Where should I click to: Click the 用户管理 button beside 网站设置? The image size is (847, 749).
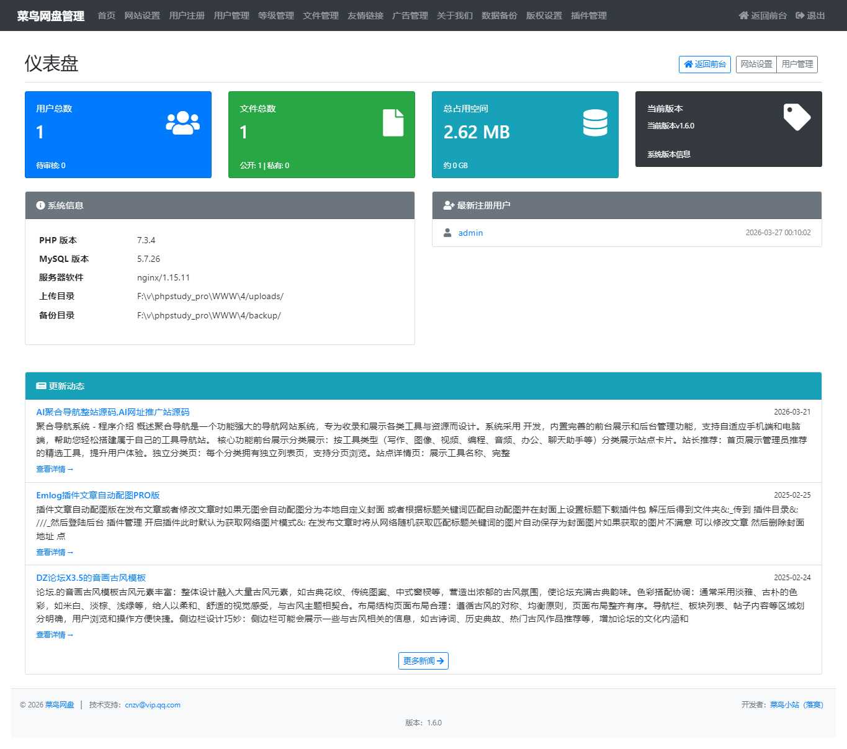[797, 65]
